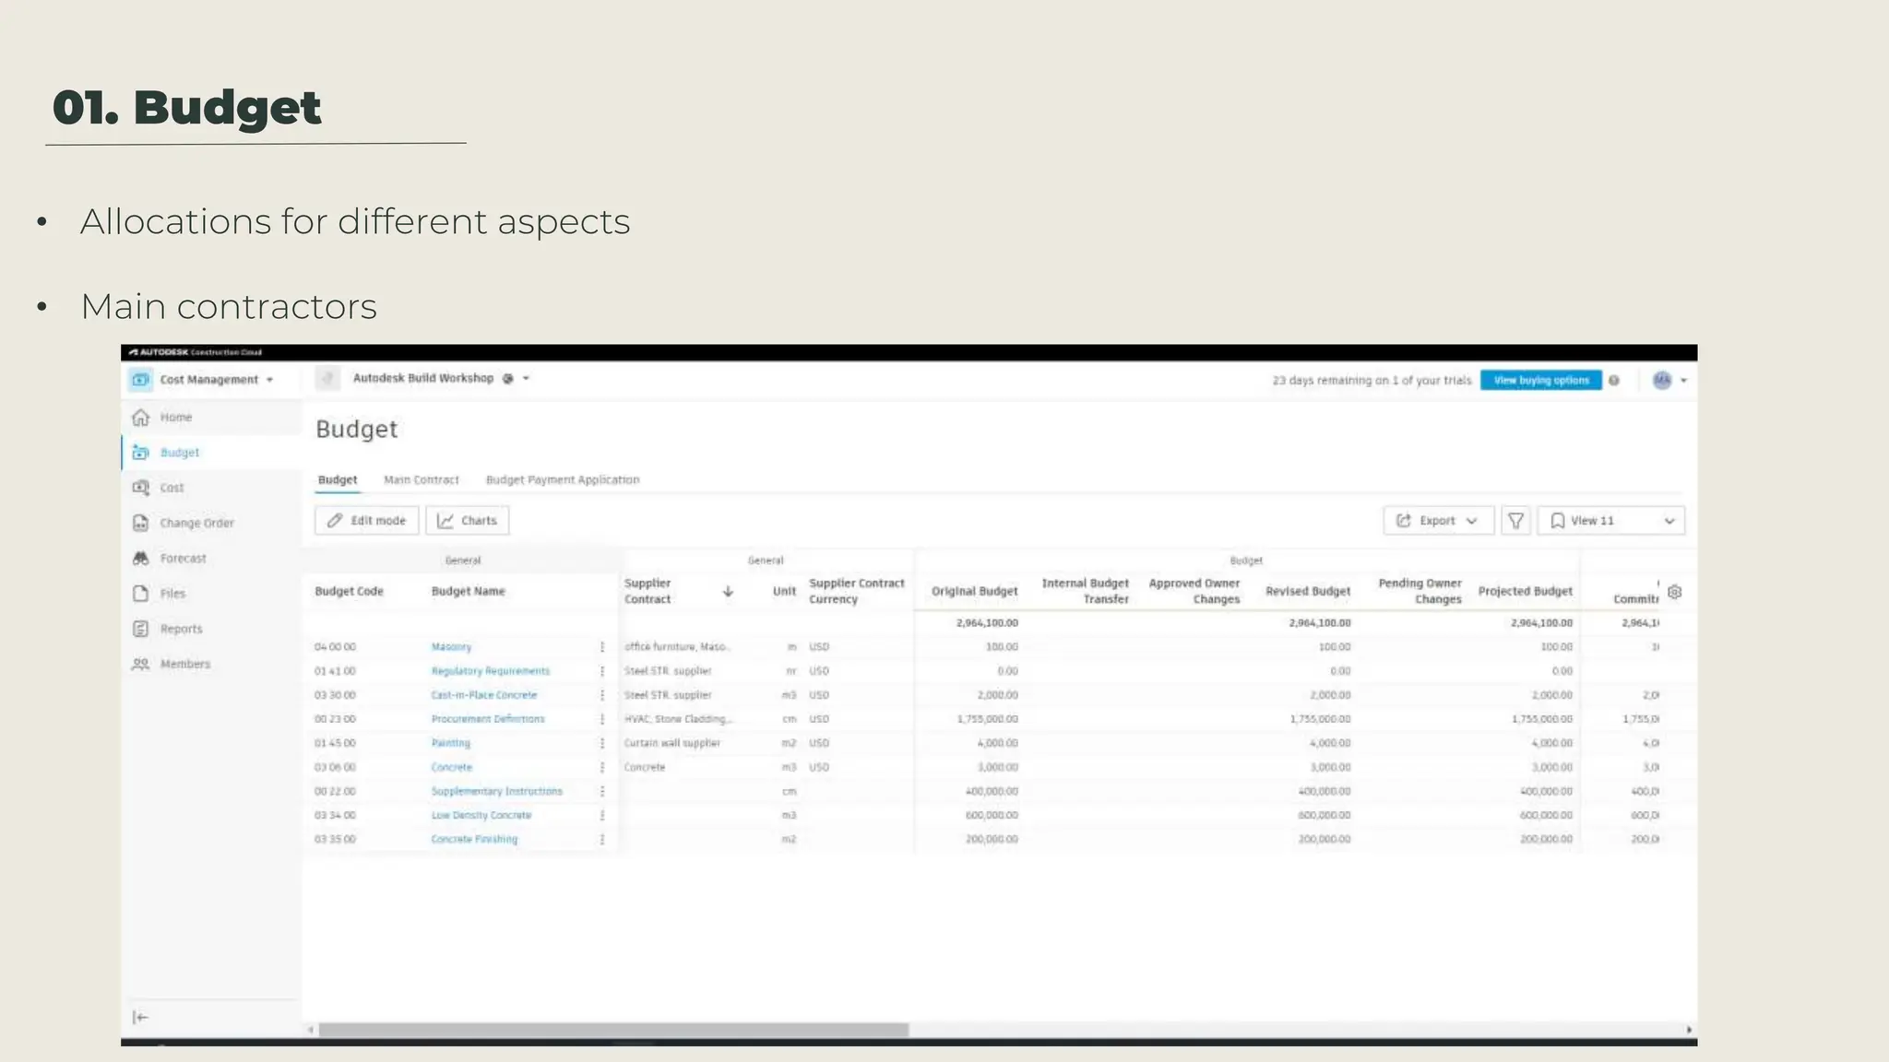Select Forecast in the sidebar
This screenshot has height=1062, width=1889.
183,559
